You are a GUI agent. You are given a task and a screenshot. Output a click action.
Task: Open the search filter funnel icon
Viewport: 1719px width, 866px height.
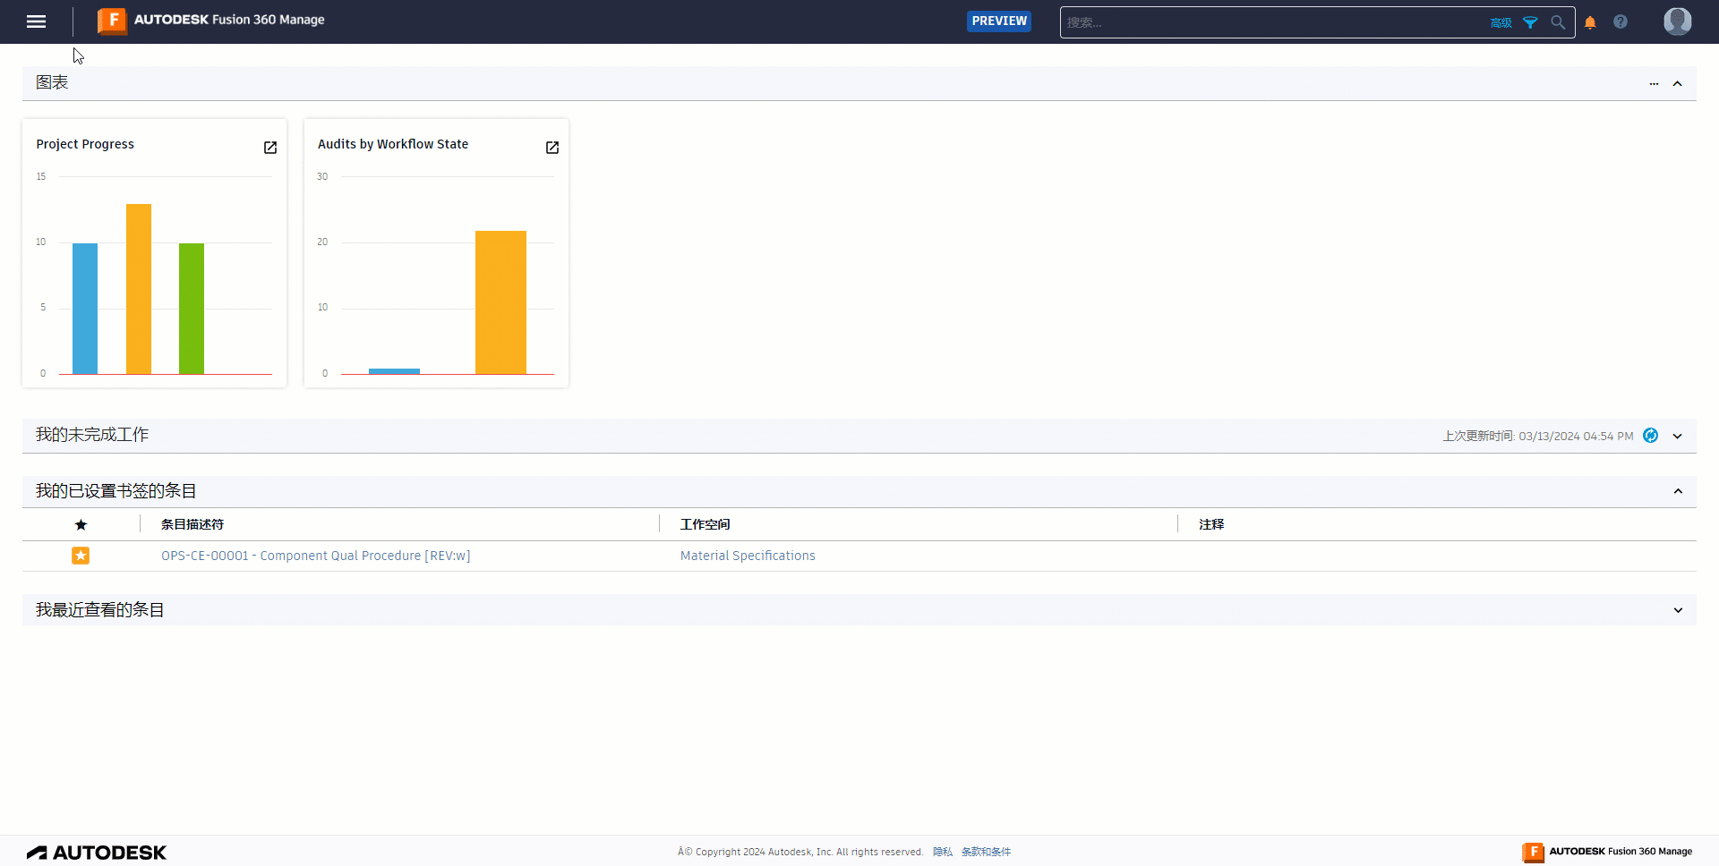pyautogui.click(x=1530, y=22)
